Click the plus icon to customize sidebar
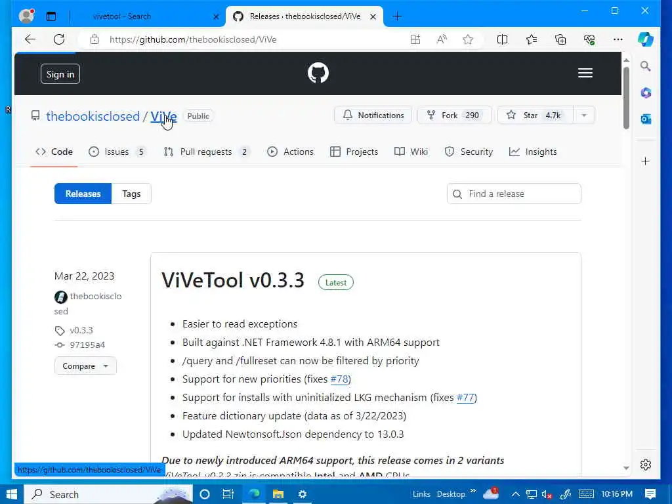 (x=646, y=161)
